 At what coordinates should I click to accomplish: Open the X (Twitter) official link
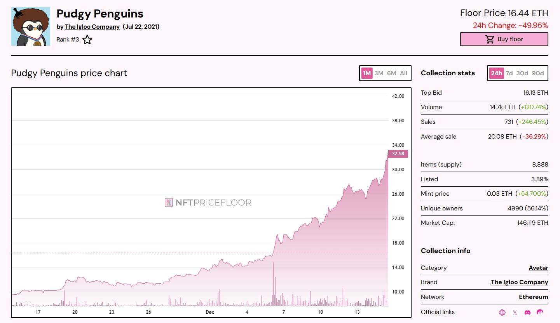click(515, 312)
